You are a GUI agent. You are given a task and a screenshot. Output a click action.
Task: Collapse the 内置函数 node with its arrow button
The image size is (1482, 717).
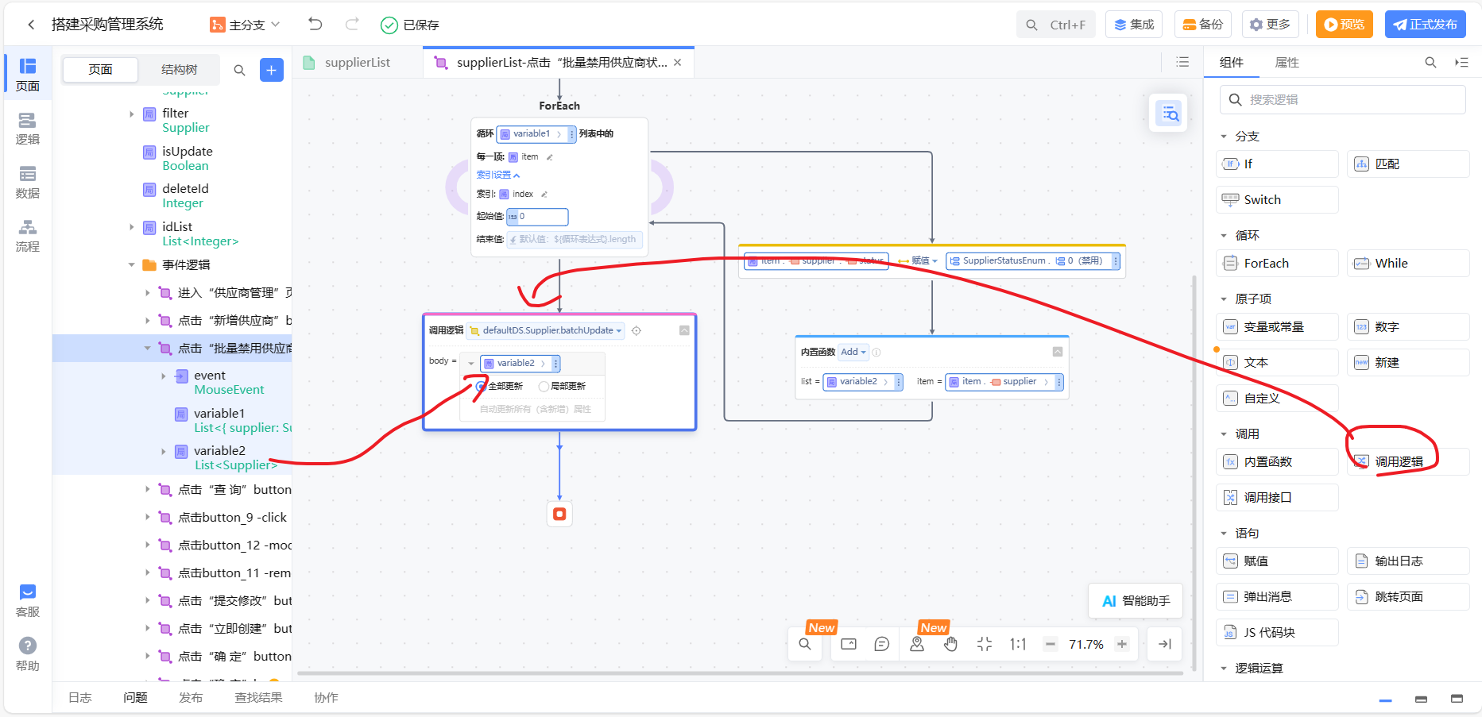click(x=1058, y=352)
